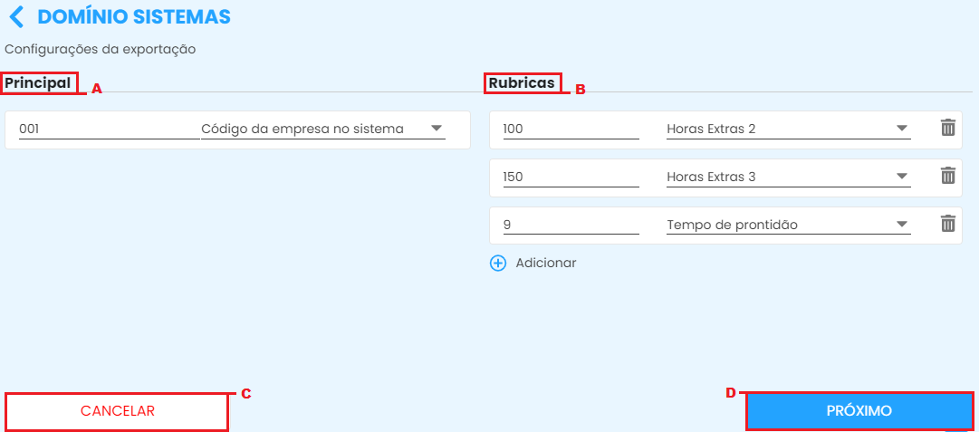Click the Adicionar link

[545, 263]
